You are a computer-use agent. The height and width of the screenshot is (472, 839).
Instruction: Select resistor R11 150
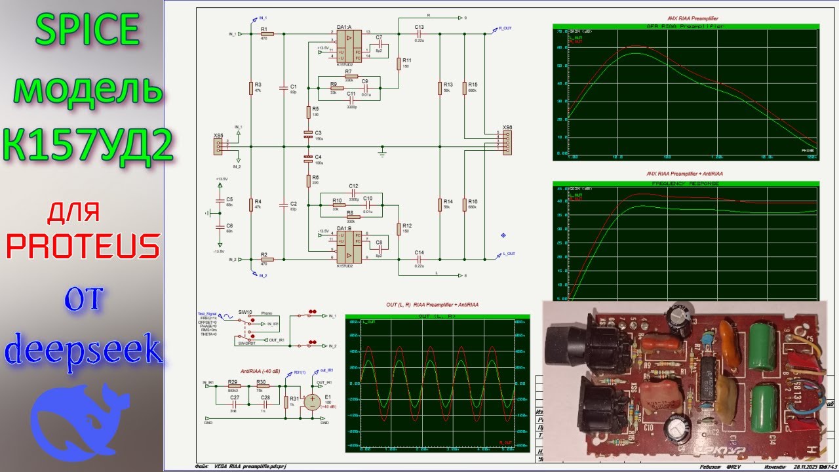(x=398, y=64)
